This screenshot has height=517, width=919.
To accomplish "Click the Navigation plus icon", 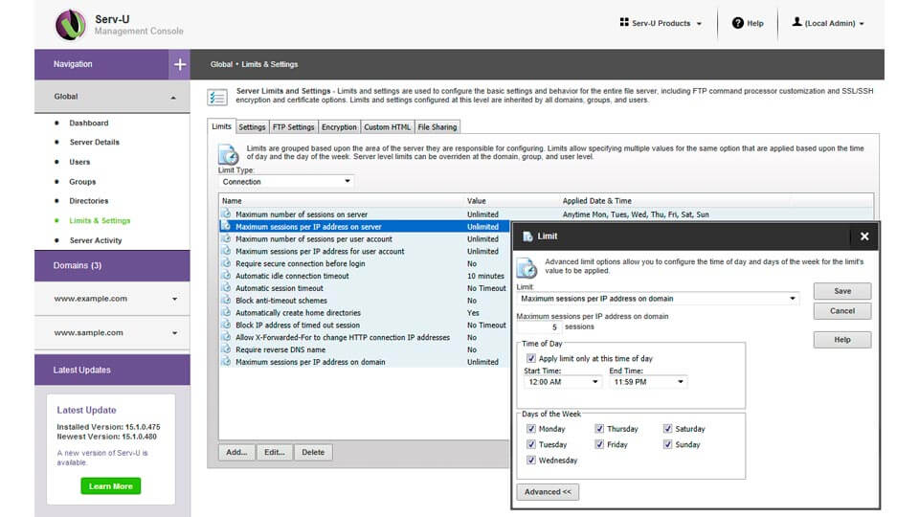I will 180,64.
